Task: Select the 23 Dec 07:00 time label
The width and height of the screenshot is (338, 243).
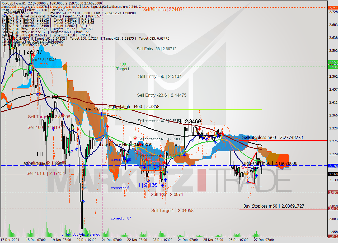Action: (162, 240)
